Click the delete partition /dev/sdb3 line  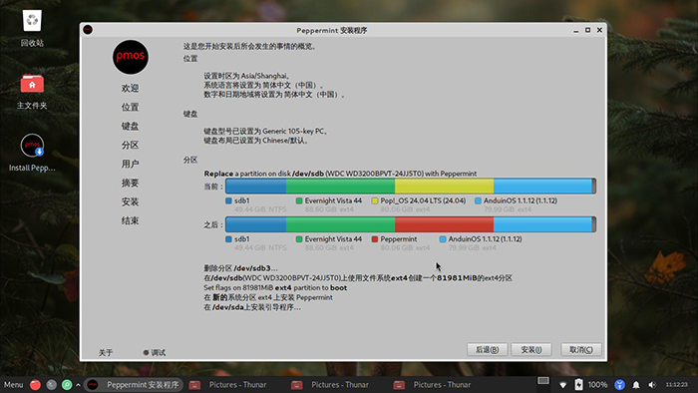(241, 268)
